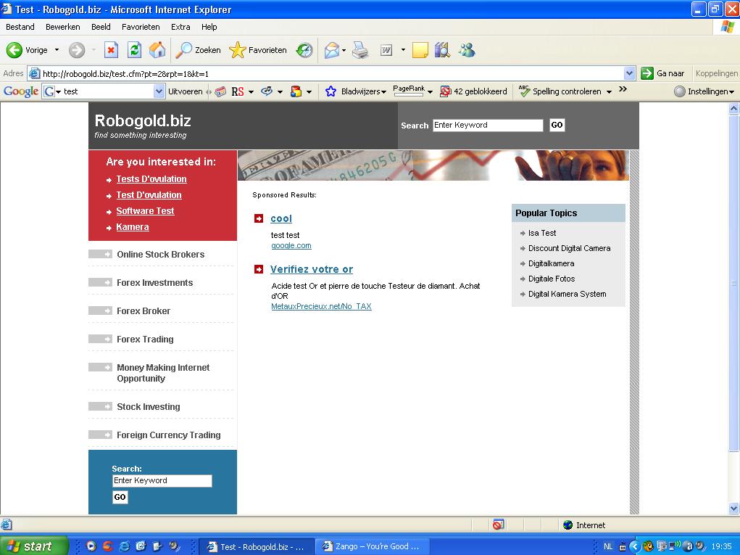This screenshot has height=555, width=740.
Task: Open the Help menu
Action: (x=209, y=27)
